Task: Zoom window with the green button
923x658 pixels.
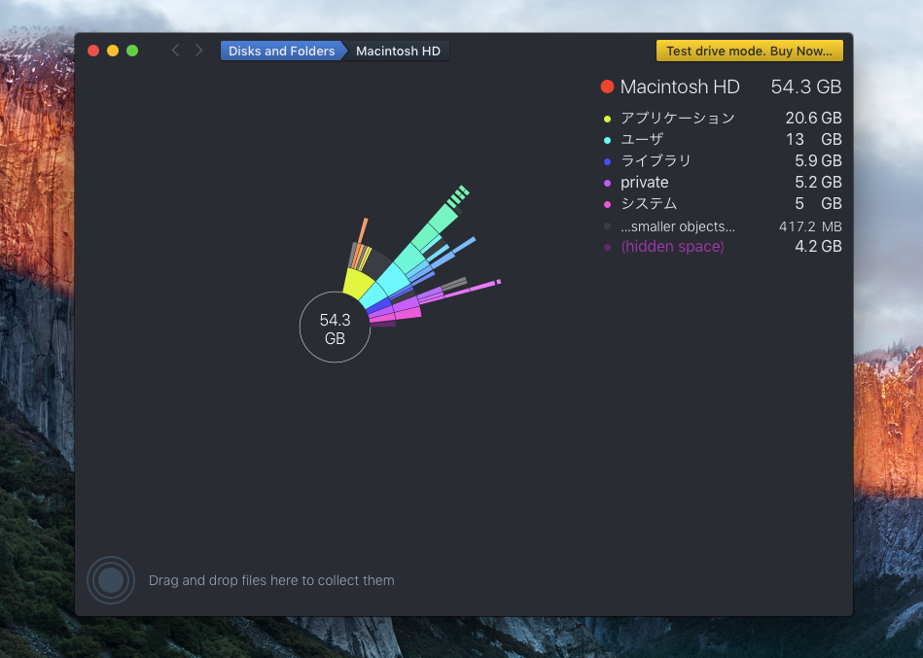Action: click(132, 51)
